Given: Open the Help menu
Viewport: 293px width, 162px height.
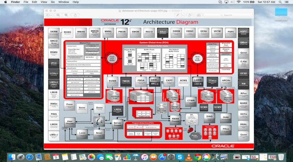Looking at the screenshot, I should coord(76,2).
